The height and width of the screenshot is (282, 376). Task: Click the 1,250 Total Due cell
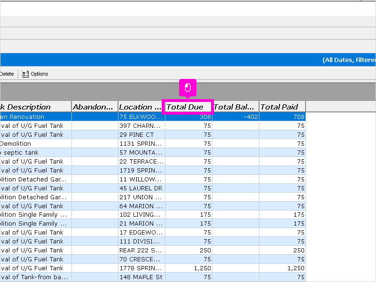click(x=189, y=268)
